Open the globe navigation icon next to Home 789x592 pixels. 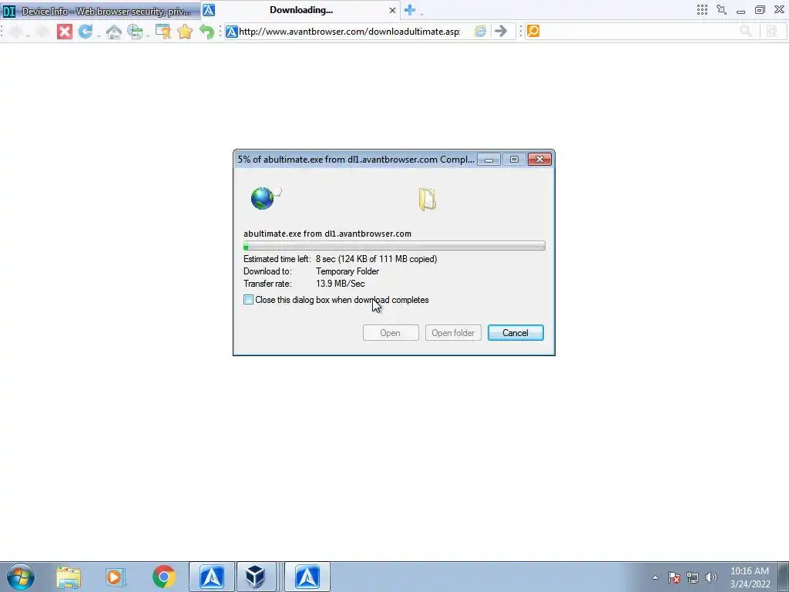[135, 32]
